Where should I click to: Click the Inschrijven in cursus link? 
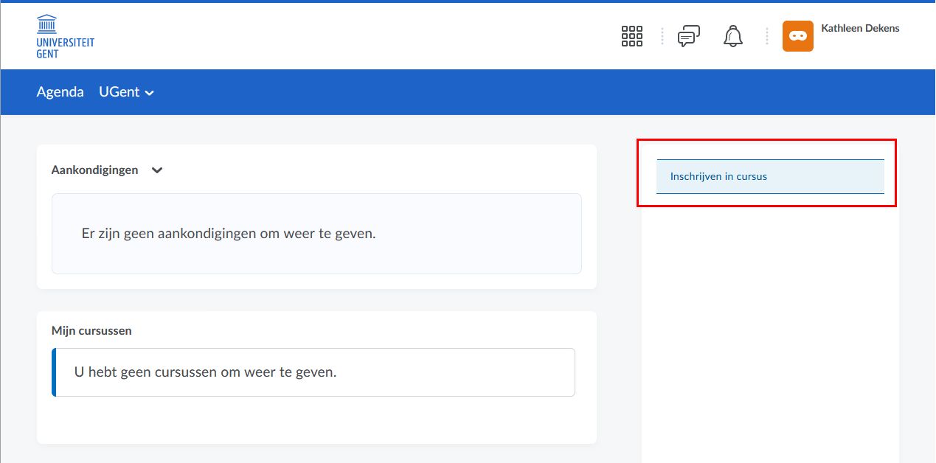[718, 177]
